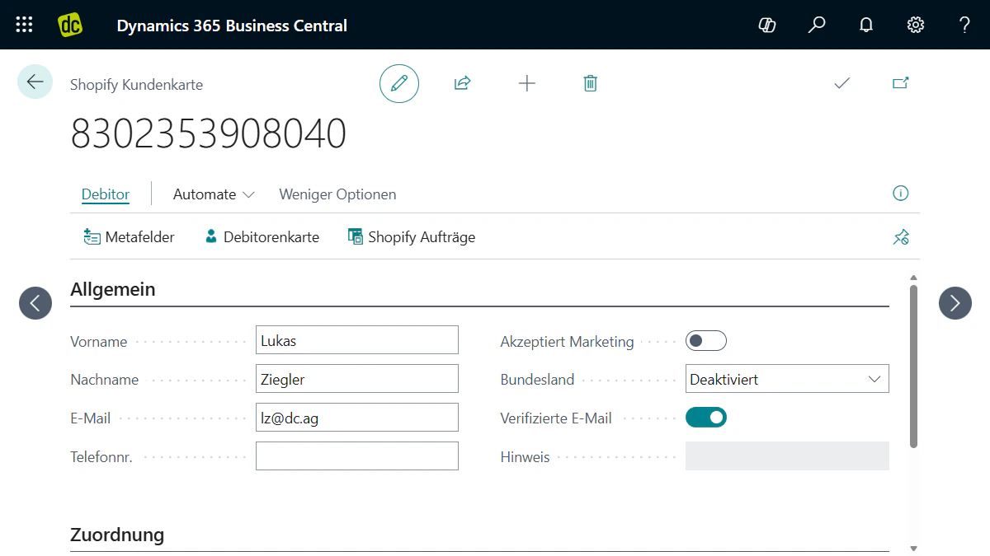
Task: Open the settings gear
Action: tap(916, 25)
